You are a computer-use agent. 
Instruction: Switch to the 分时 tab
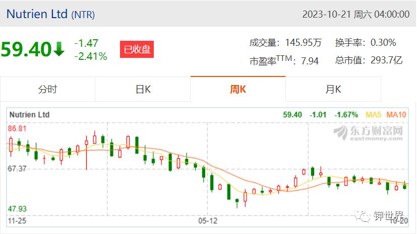47,89
